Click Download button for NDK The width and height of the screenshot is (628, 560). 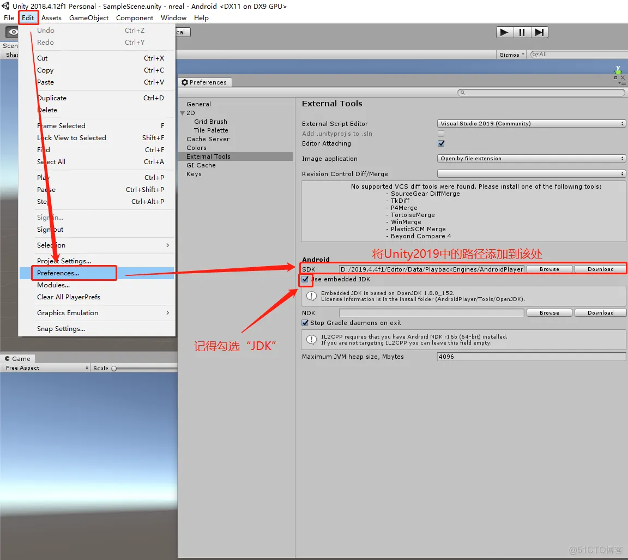point(600,313)
